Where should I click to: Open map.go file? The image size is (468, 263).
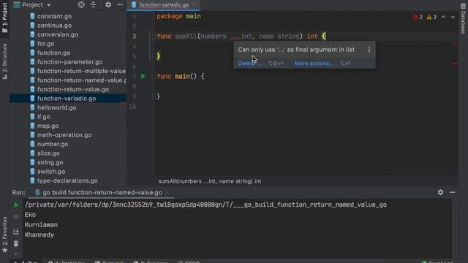pyautogui.click(x=48, y=126)
